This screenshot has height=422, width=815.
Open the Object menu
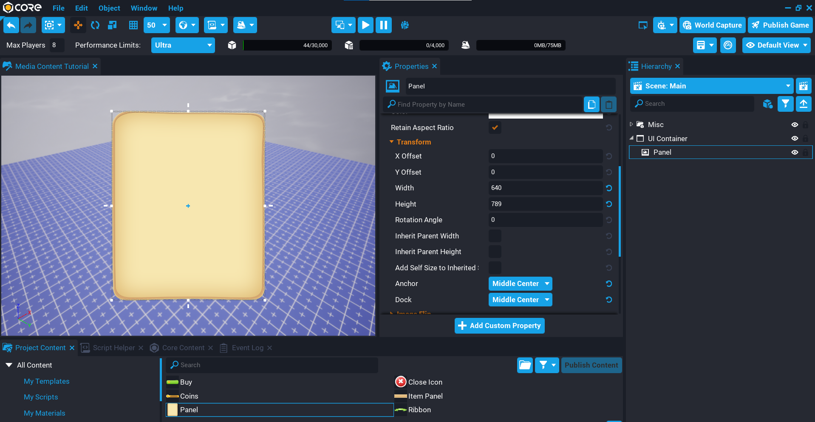109,8
